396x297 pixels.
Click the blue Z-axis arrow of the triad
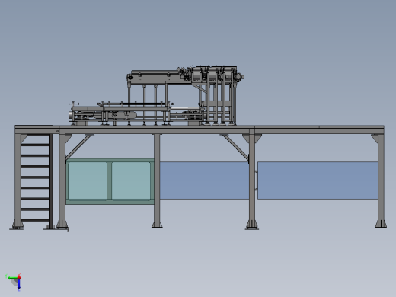click(19, 285)
